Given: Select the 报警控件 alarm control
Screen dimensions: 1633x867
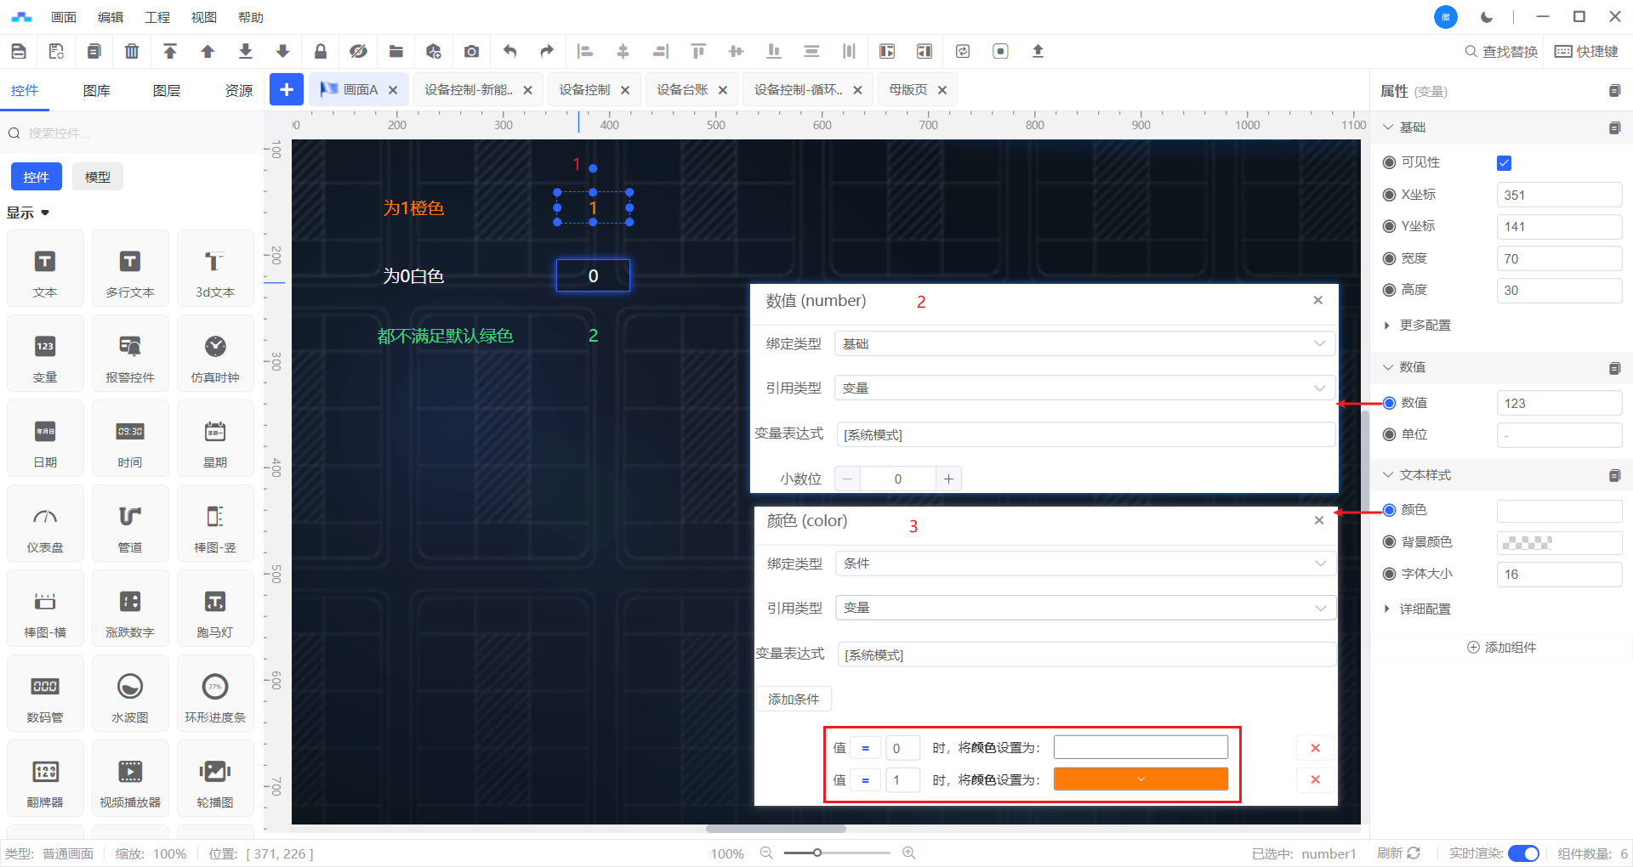Looking at the screenshot, I should click(x=130, y=354).
